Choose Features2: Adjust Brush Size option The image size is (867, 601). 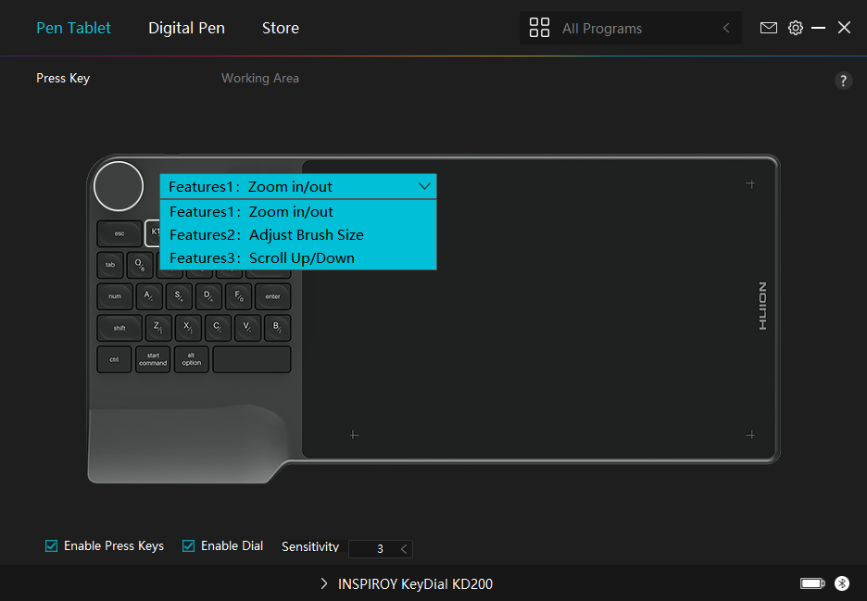coord(298,235)
